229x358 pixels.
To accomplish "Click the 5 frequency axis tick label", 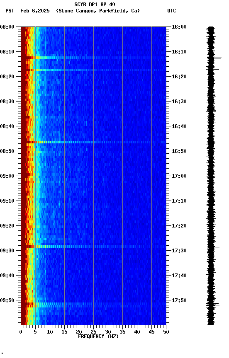I will coord(35,332).
